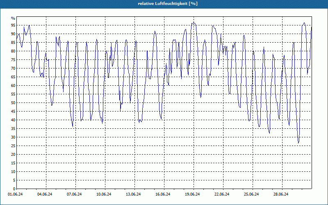Image resolution: width=328 pixels, height=205 pixels.
Task: Click the y-axis value 60
Action: [x=13, y=86]
